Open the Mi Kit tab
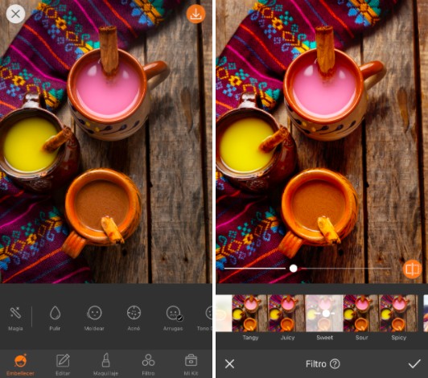428x378 pixels. click(191, 364)
